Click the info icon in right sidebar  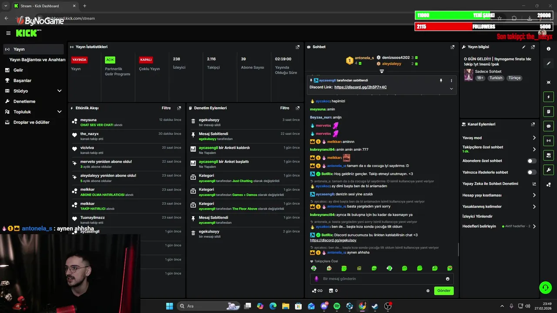click(x=548, y=49)
